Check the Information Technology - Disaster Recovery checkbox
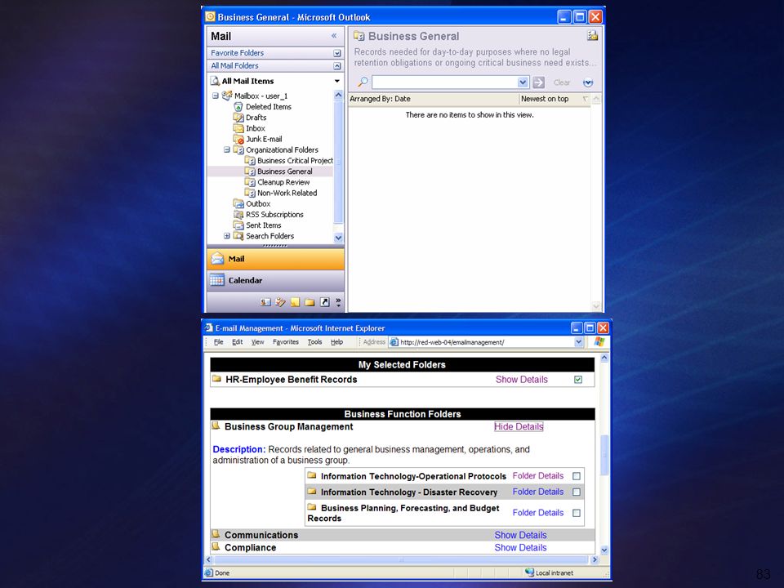784x588 pixels. (577, 492)
